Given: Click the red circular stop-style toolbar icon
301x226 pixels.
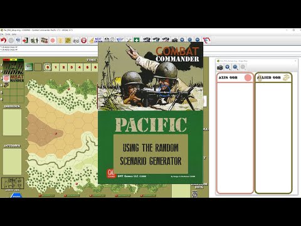Looking at the screenshot, I should click(84, 40).
